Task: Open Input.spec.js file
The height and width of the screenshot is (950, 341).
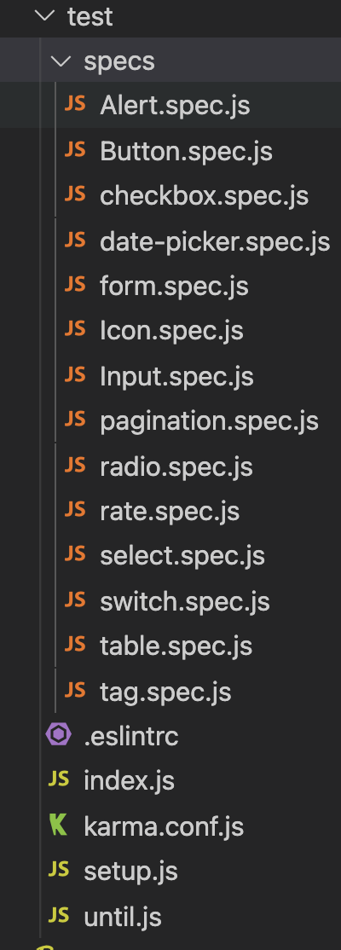Action: pyautogui.click(x=176, y=376)
